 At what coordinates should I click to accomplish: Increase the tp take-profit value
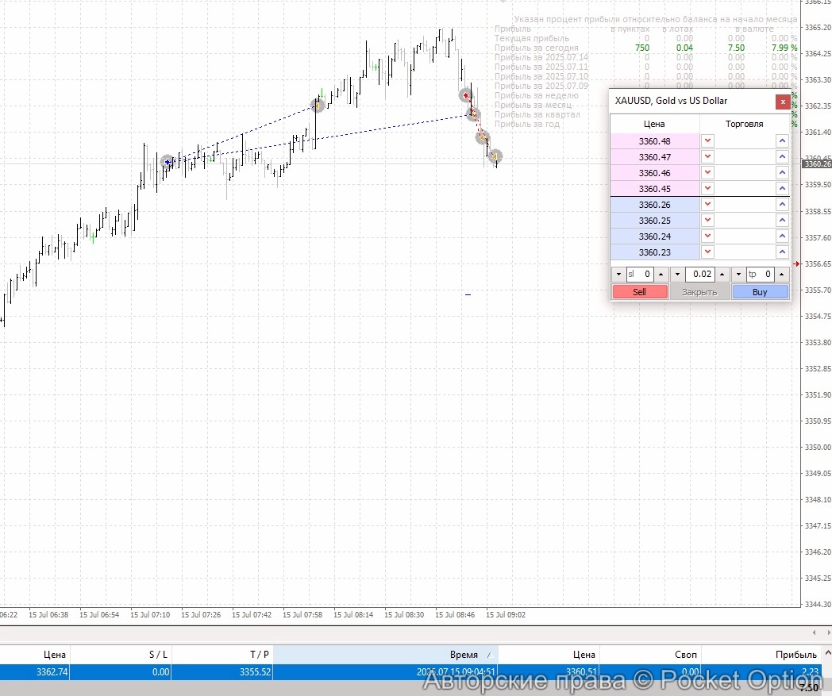coord(782,275)
